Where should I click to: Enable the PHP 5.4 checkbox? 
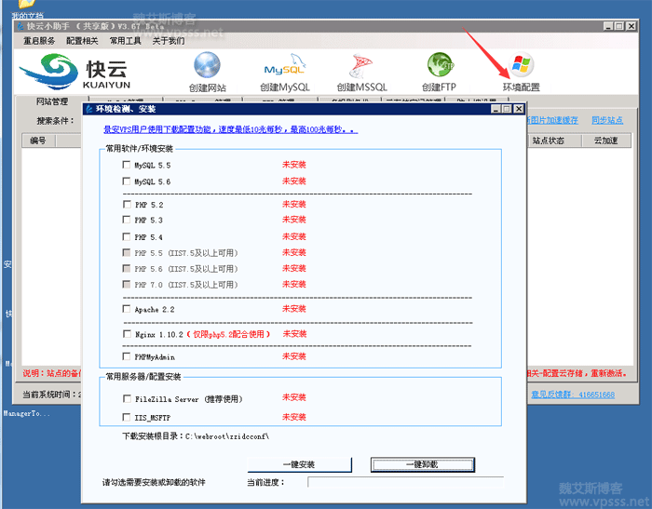pyautogui.click(x=127, y=237)
